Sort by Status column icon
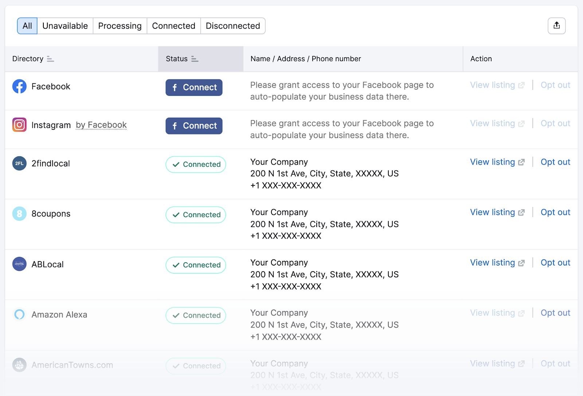The width and height of the screenshot is (583, 396). pos(195,59)
